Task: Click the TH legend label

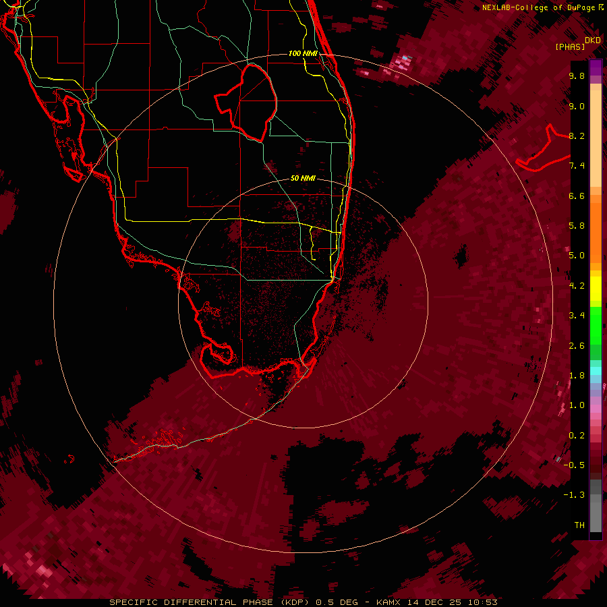Action: (x=579, y=525)
